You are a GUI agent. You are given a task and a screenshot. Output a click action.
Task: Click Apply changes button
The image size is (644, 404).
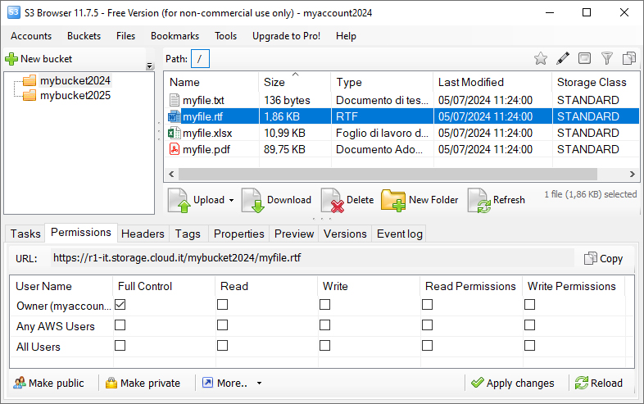[x=513, y=383]
